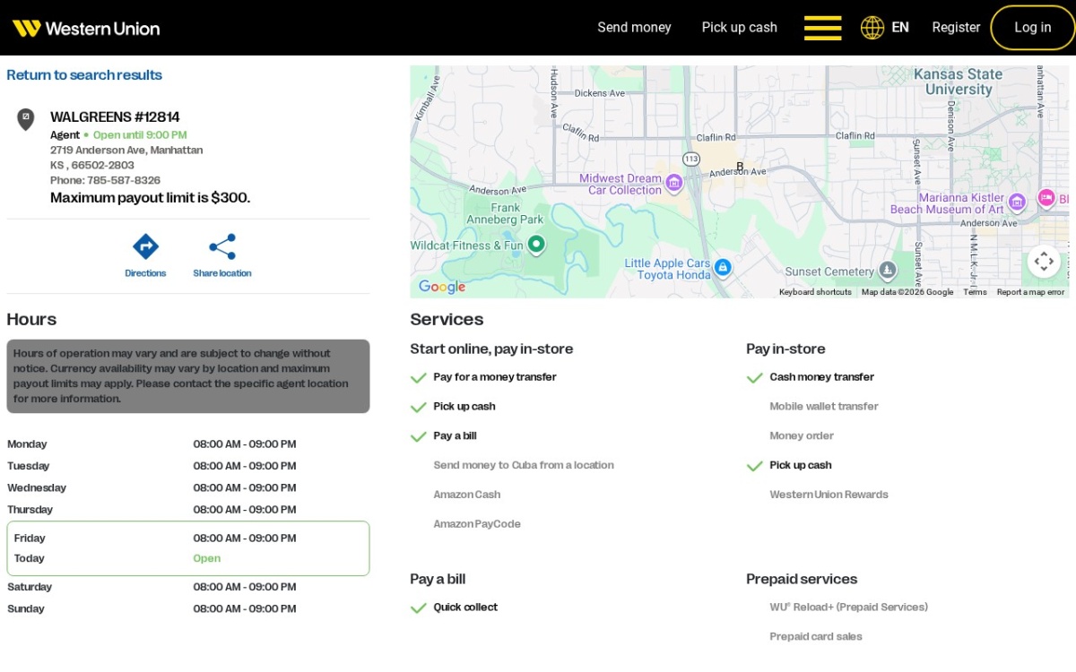
Task: Click Return to search results link
Action: pos(84,75)
